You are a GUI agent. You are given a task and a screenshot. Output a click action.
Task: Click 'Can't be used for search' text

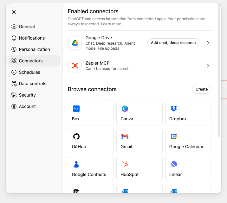coord(107,69)
